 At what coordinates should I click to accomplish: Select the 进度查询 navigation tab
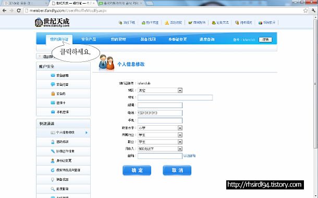(x=207, y=39)
